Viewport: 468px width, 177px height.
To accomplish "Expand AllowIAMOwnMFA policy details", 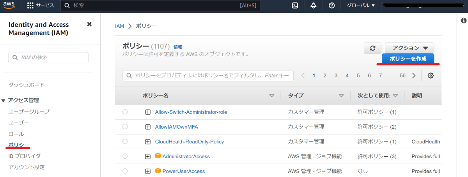I will tap(148, 127).
